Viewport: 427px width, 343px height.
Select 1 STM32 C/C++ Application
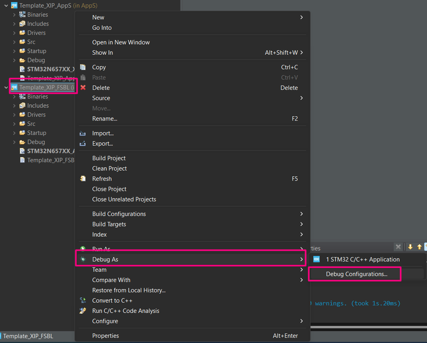(367, 259)
